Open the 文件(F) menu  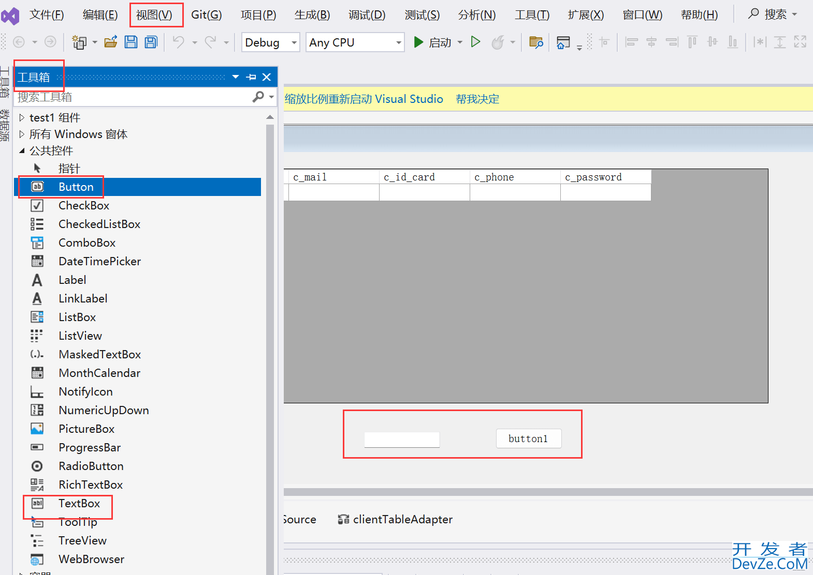coord(47,14)
